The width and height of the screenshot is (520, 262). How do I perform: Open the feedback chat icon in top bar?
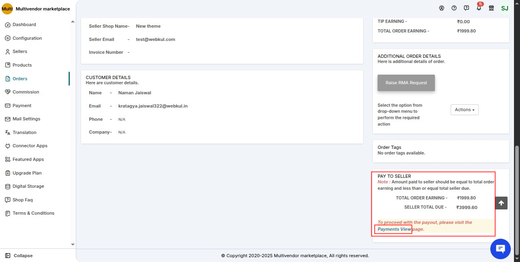(x=466, y=8)
